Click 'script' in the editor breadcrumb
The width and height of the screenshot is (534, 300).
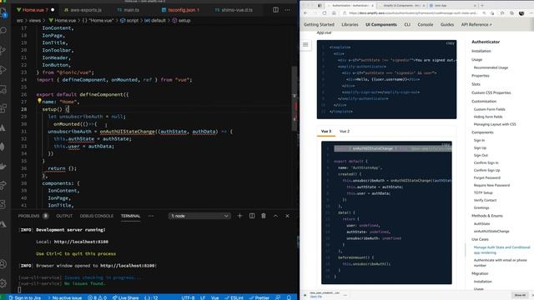pos(133,20)
